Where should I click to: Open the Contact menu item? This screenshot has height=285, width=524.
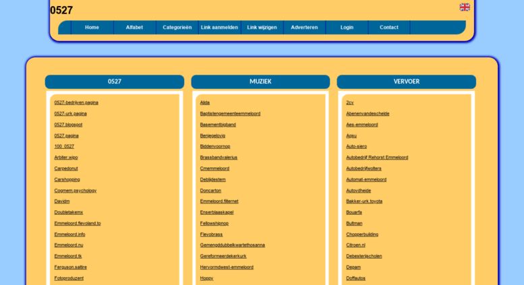click(x=389, y=28)
